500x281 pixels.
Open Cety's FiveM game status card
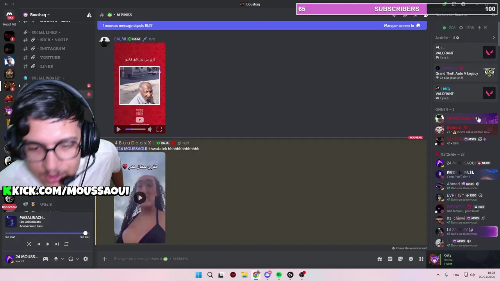[x=464, y=260]
